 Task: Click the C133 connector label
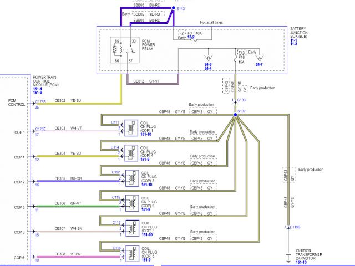click(241, 100)
